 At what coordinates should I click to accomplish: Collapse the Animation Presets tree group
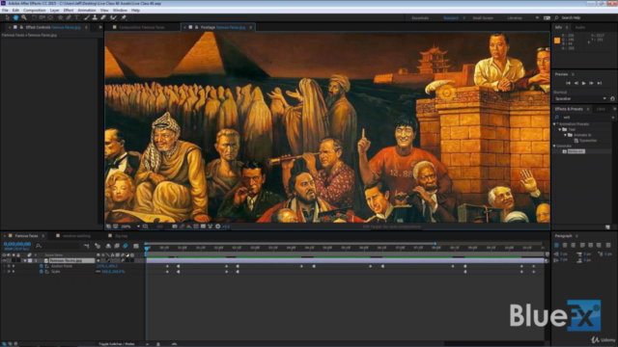[x=554, y=124]
